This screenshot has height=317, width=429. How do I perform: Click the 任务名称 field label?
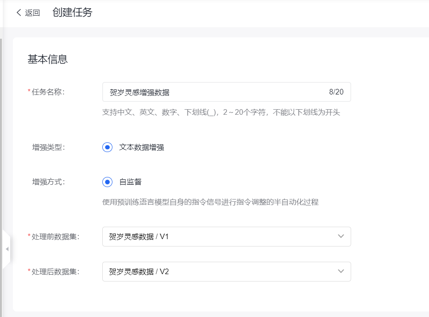48,92
